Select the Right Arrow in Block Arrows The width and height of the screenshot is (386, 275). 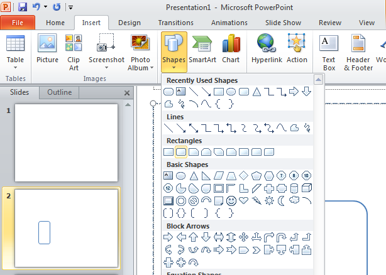coord(168,237)
